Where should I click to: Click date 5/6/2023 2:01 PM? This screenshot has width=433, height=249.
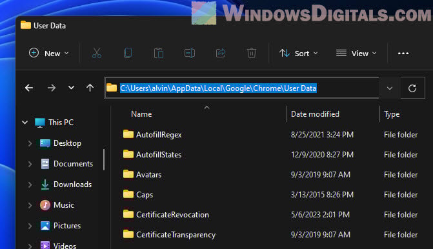[x=320, y=215]
